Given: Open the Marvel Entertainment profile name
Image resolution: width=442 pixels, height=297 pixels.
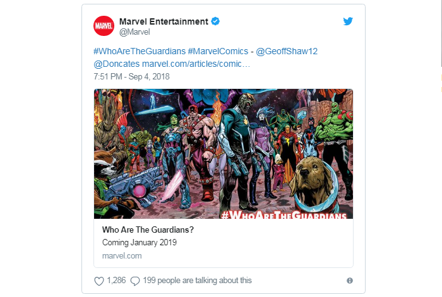Looking at the screenshot, I should click(x=164, y=21).
